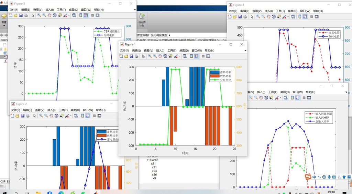Toggle Edit Plot arrow in Figure 5
The image size is (352, 194).
click(x=33, y=15)
